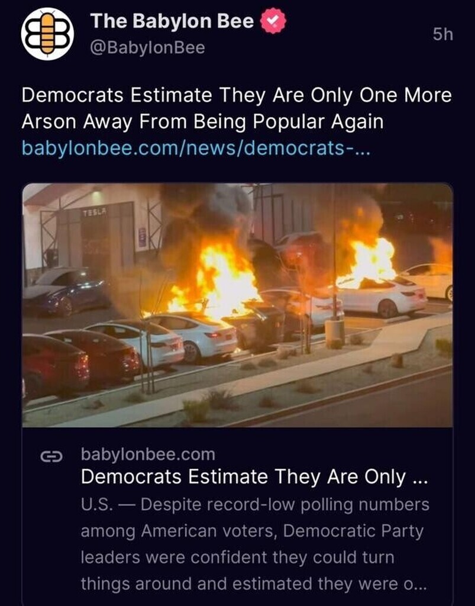Click the burning white car on the right
Viewport: 475px width, 606px height.
click(x=380, y=296)
